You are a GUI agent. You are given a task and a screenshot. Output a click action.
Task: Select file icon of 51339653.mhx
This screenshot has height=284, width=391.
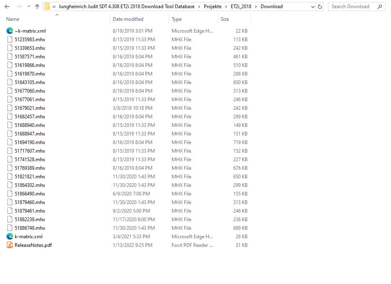(10, 48)
